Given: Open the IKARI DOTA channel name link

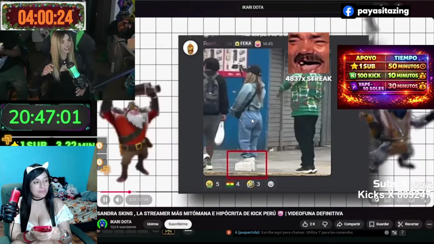Looking at the screenshot, I should click(121, 222).
